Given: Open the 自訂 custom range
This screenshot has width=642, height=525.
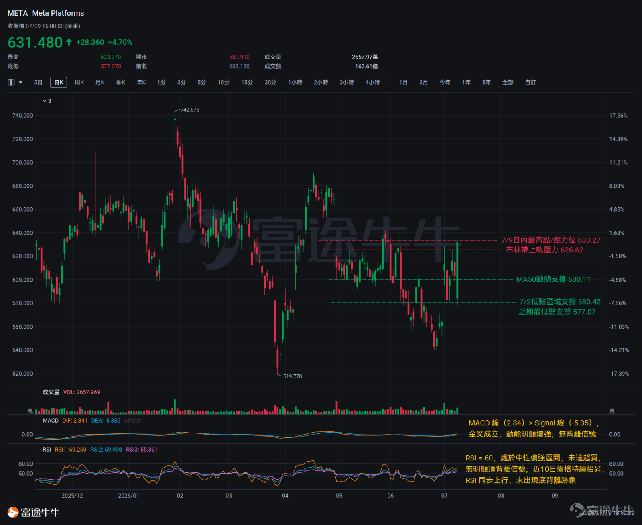Looking at the screenshot, I should coord(530,82).
